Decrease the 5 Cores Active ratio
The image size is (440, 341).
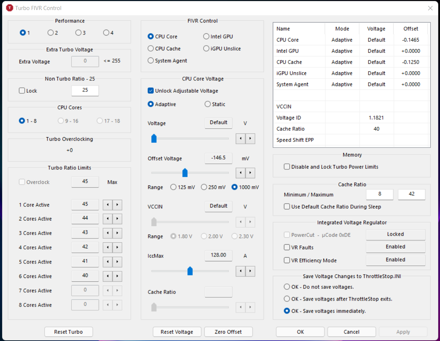tap(108, 262)
